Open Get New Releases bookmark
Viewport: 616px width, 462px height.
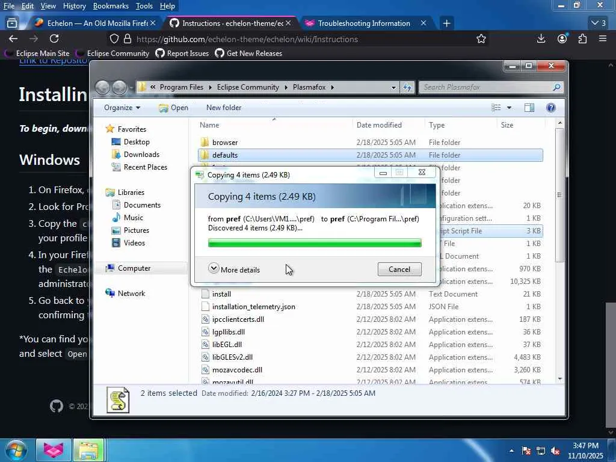coord(248,54)
